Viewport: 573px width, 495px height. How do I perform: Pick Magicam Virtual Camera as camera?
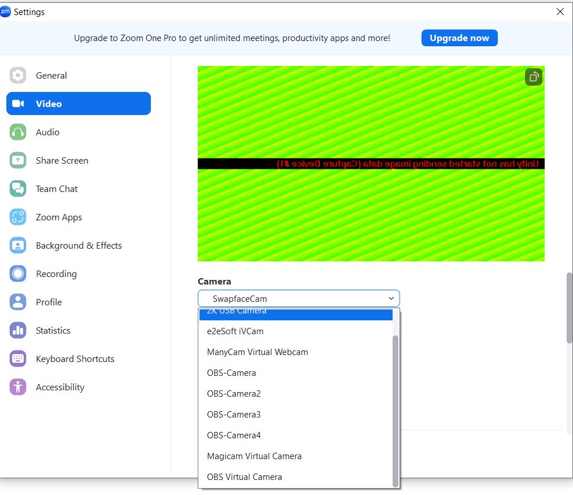coord(254,456)
